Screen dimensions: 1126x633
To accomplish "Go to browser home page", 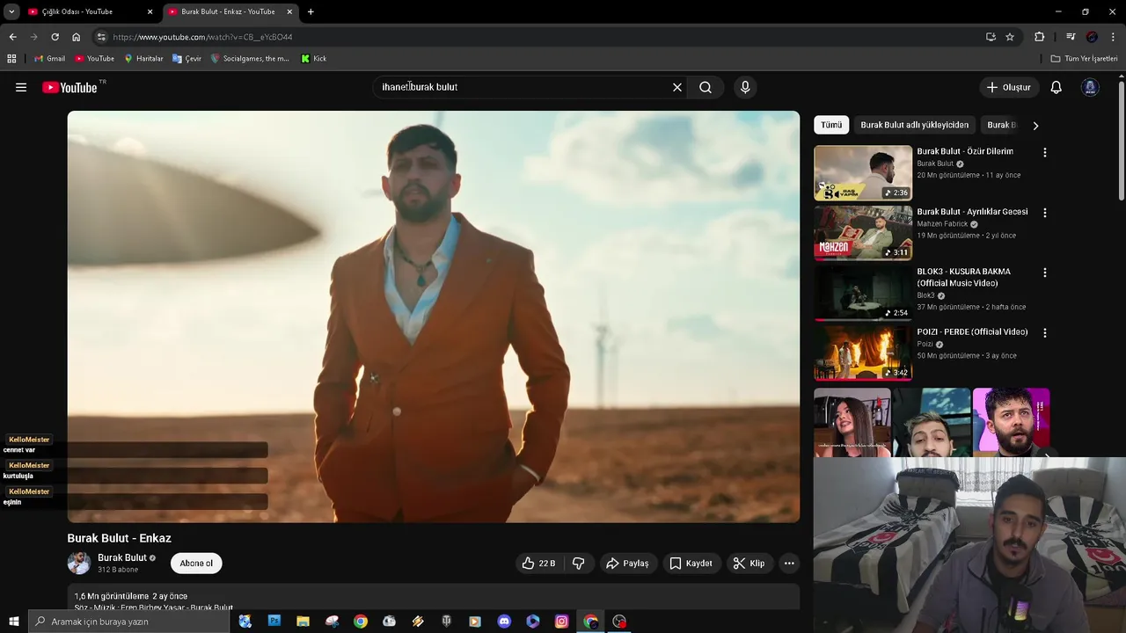I will tap(76, 37).
